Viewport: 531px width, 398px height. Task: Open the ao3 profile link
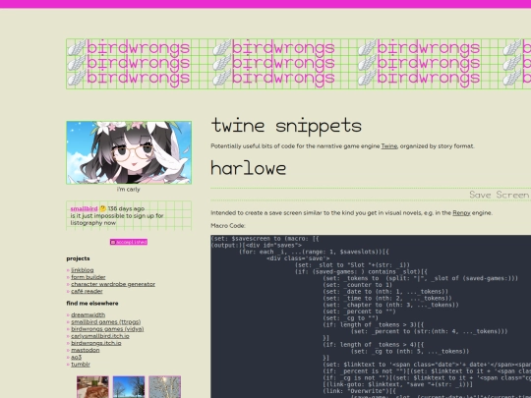pyautogui.click(x=76, y=358)
